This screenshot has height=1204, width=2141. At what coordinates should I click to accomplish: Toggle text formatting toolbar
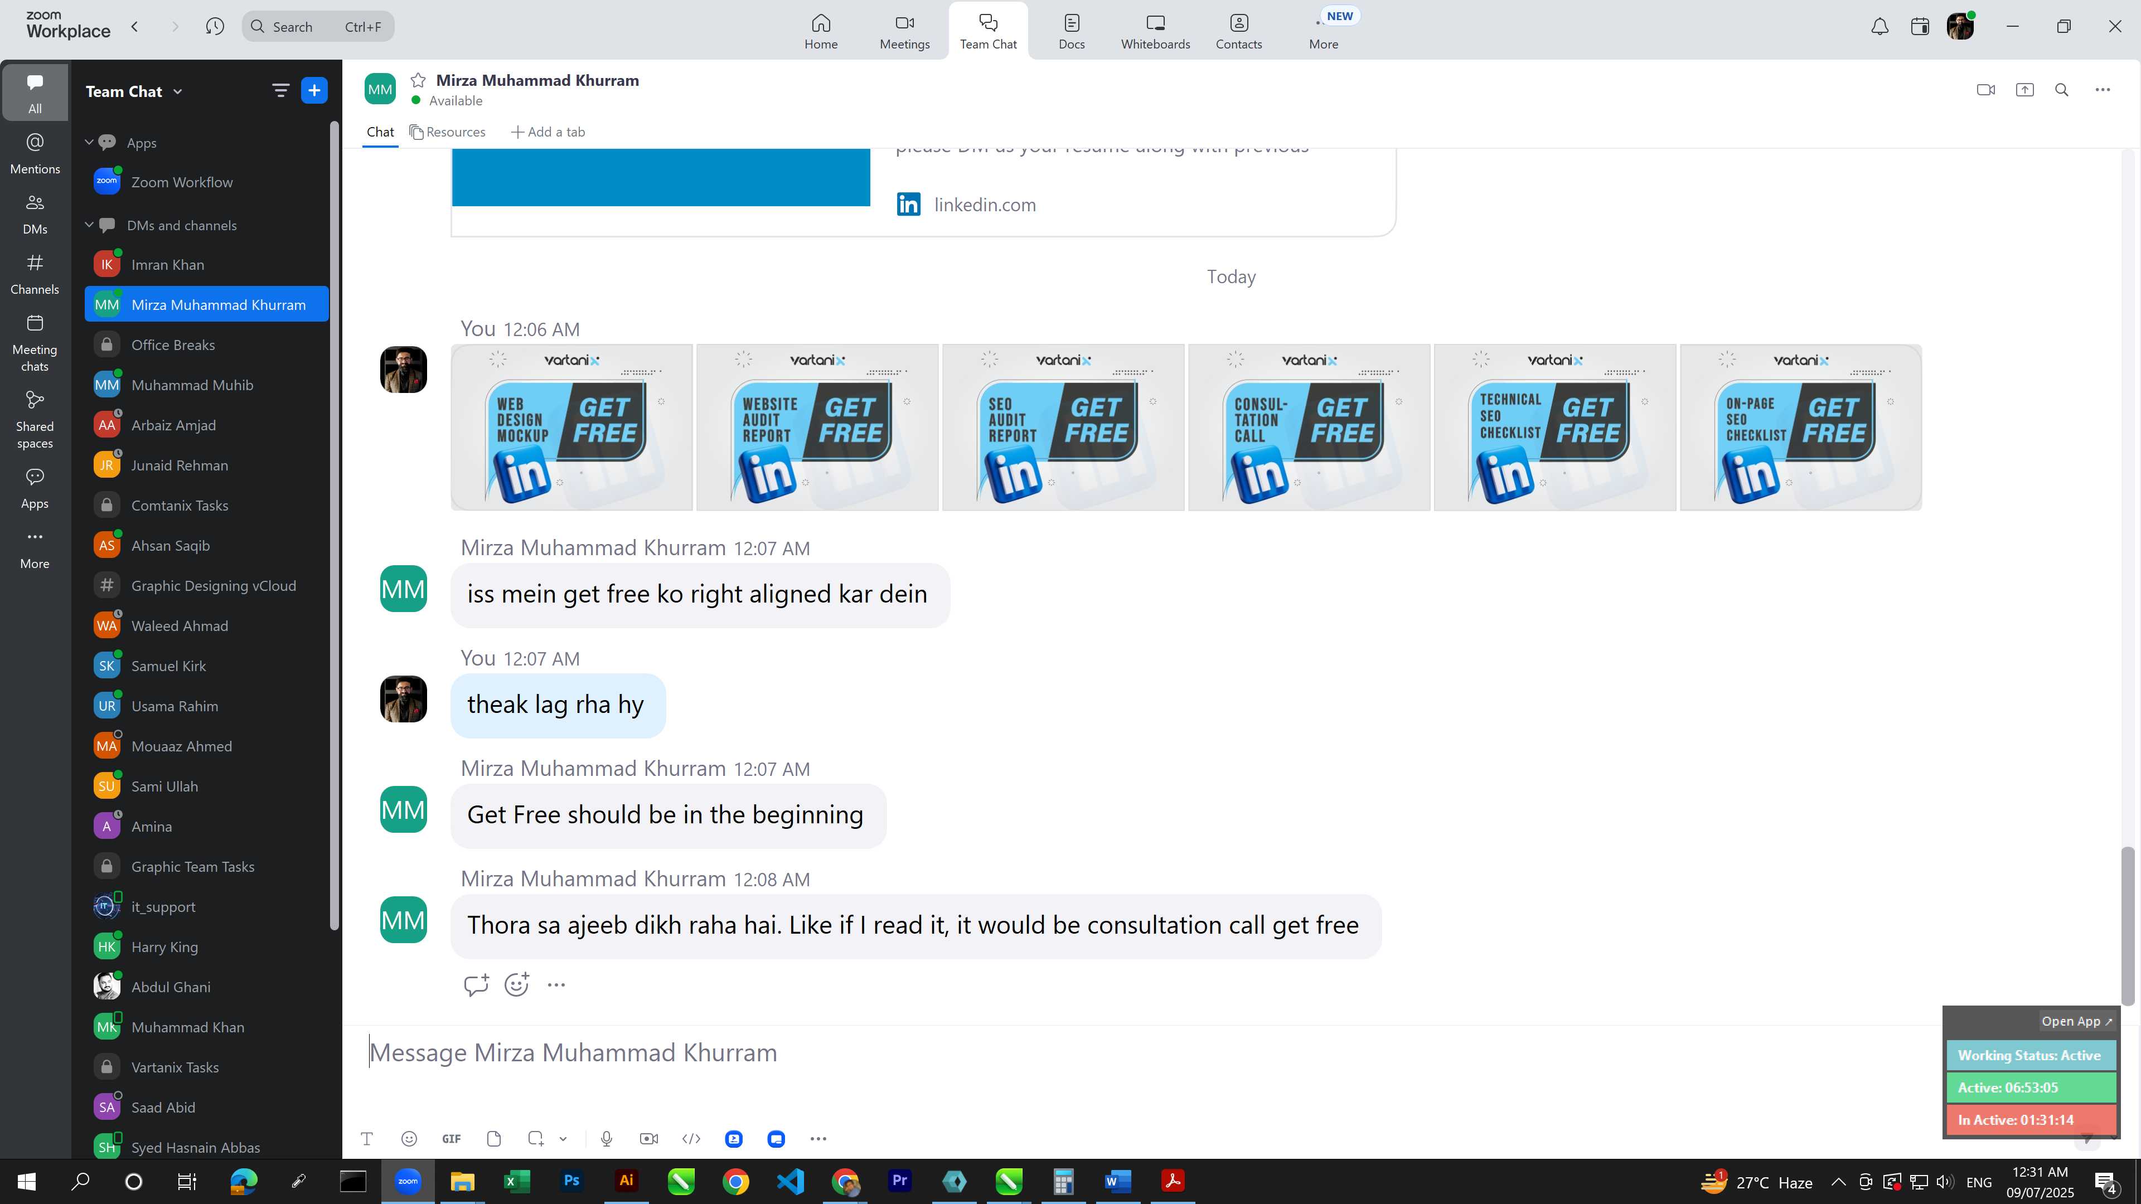click(x=366, y=1139)
